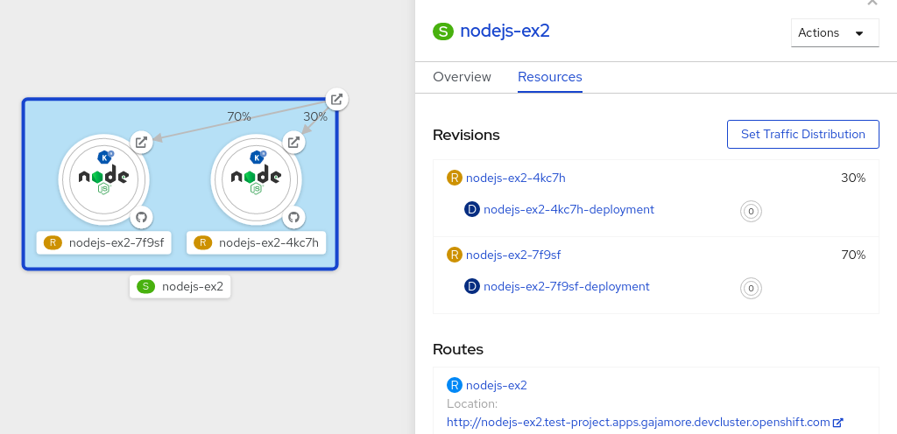The width and height of the screenshot is (897, 434).
Task: Open URL decorator on nodejs-ex2-4kc7h node
Action: [294, 142]
